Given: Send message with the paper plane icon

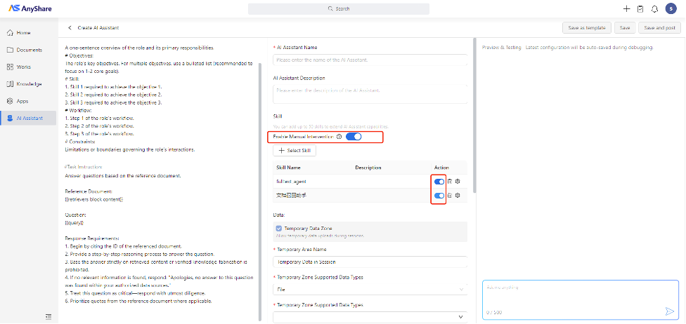Looking at the screenshot, I should pyautogui.click(x=669, y=311).
